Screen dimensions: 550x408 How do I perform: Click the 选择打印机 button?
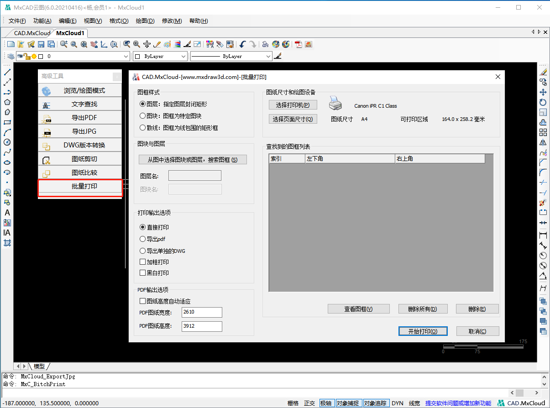(293, 105)
